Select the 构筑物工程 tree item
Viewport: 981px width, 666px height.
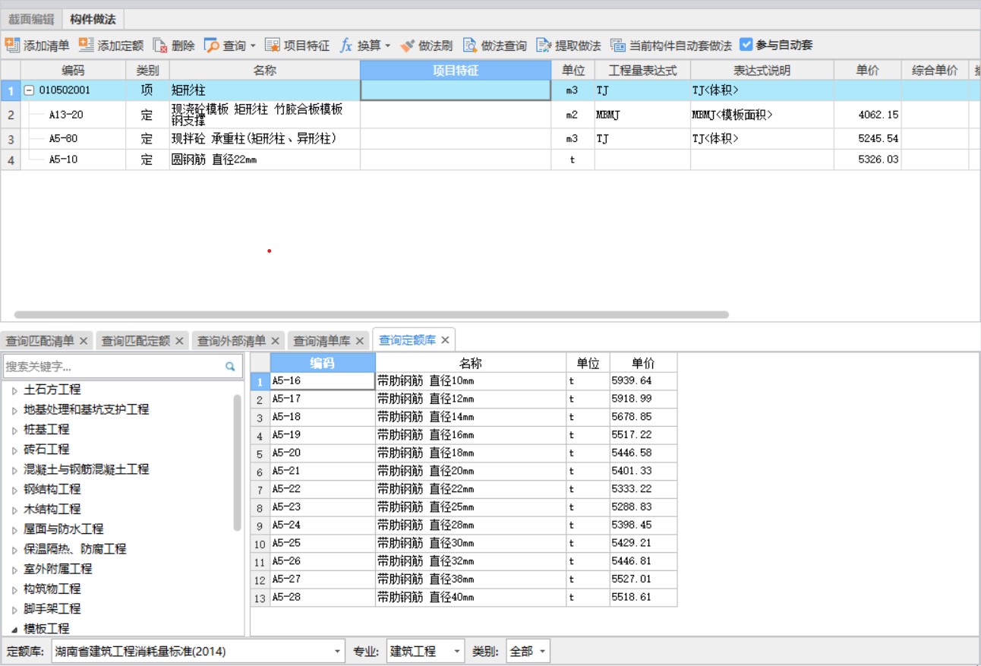[x=52, y=589]
